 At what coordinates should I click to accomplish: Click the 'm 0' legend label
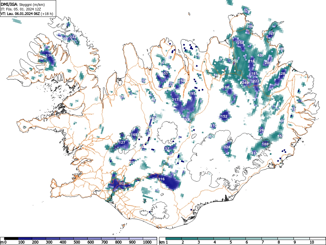(3, 242)
